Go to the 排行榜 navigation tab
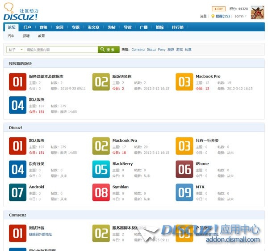Screen dimensions: 268x251 [178, 27]
